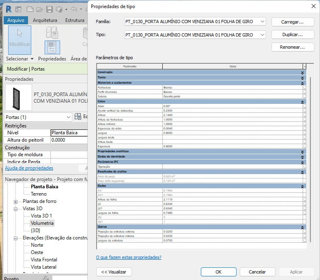Viewport: 320px width, 280px height.
Task: Open the Tipo dropdown list
Action: pyautogui.click(x=262, y=35)
